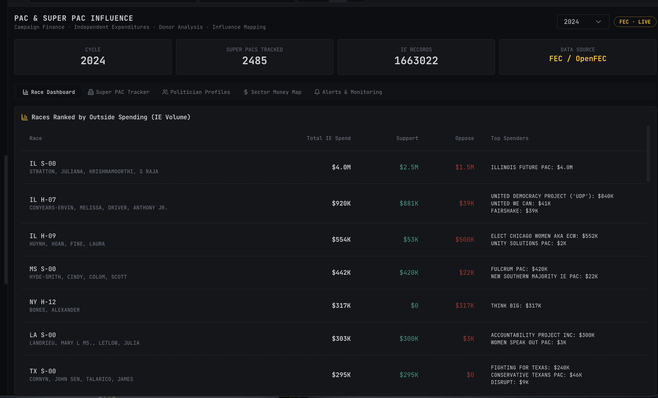Click the chart icon beside Races Ranked heading
Viewport: 658px width, 398px height.
point(25,117)
